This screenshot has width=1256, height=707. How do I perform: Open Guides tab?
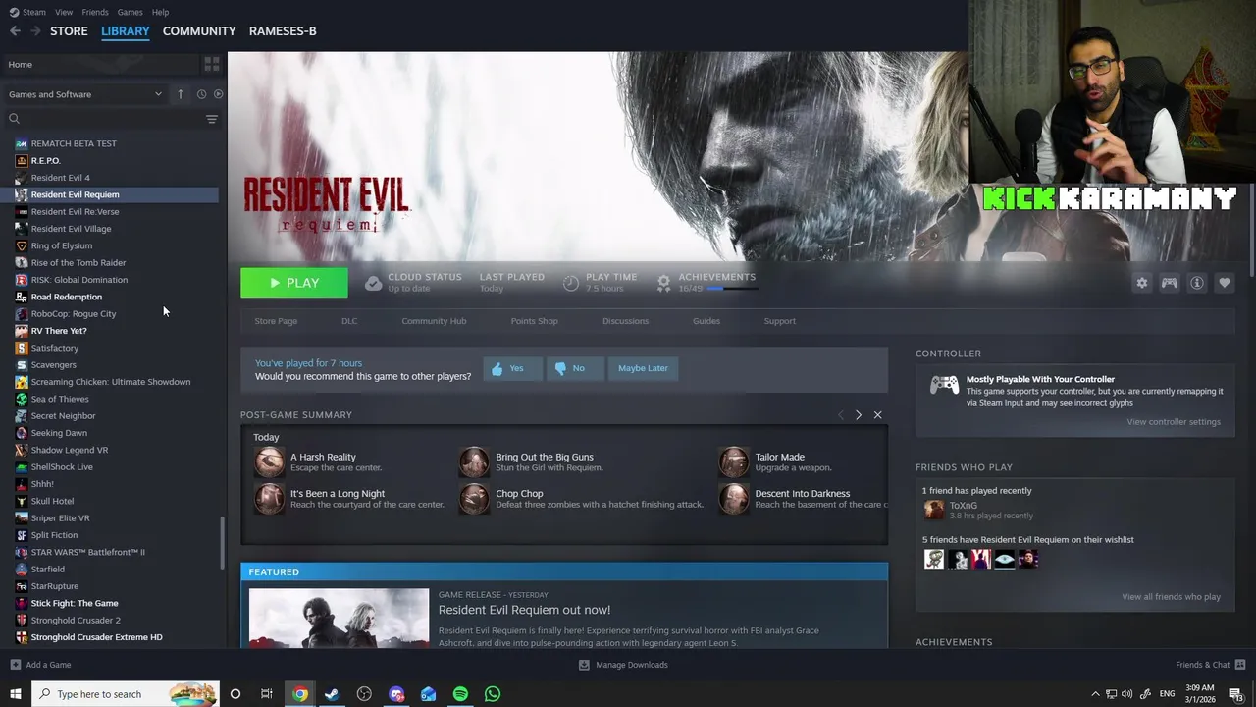tap(706, 321)
